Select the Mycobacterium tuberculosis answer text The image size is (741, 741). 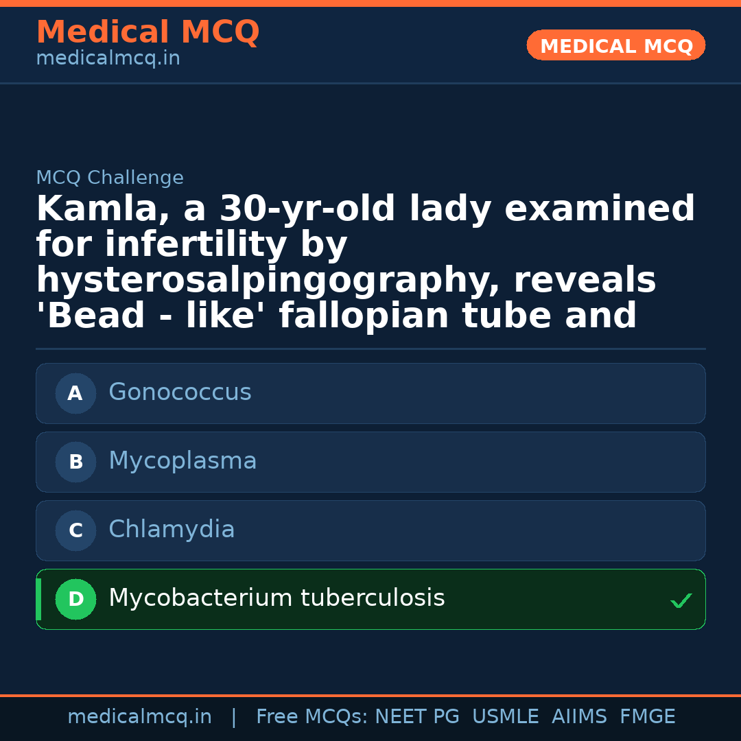(x=277, y=598)
